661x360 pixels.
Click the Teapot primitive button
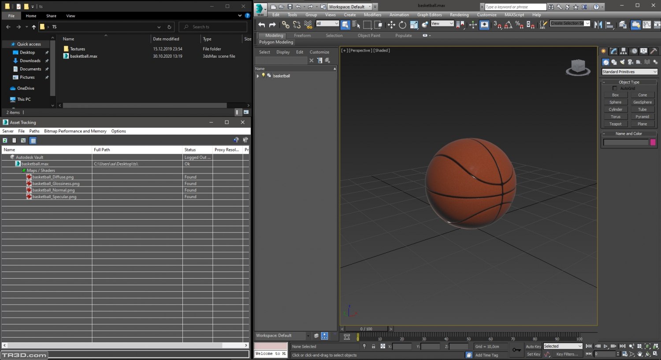click(x=615, y=124)
